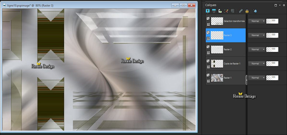Open the Calques panel options arrow

[280, 5]
